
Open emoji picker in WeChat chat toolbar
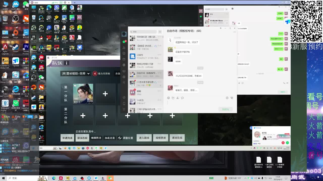(x=168, y=98)
